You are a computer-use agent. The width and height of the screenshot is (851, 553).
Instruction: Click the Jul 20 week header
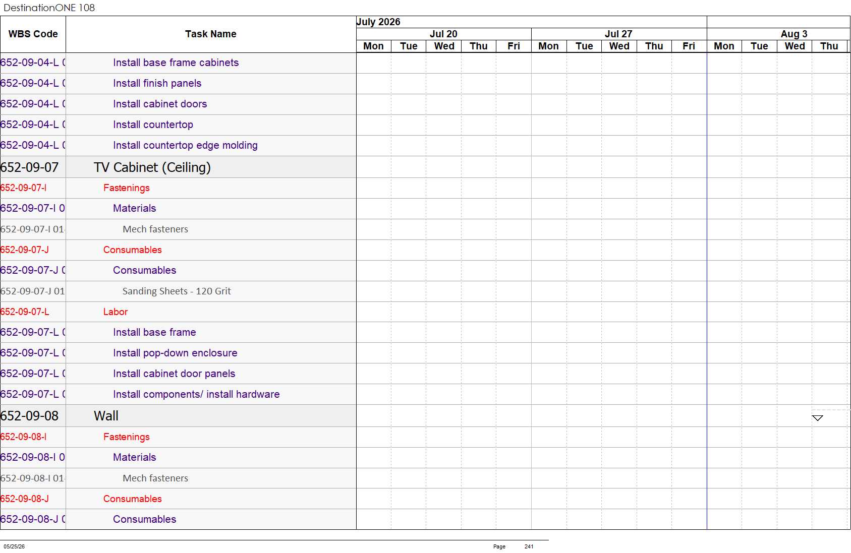[x=443, y=34]
